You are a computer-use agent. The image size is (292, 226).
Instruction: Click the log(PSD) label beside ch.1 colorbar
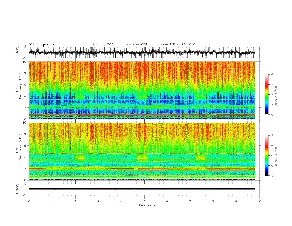pos(276,96)
